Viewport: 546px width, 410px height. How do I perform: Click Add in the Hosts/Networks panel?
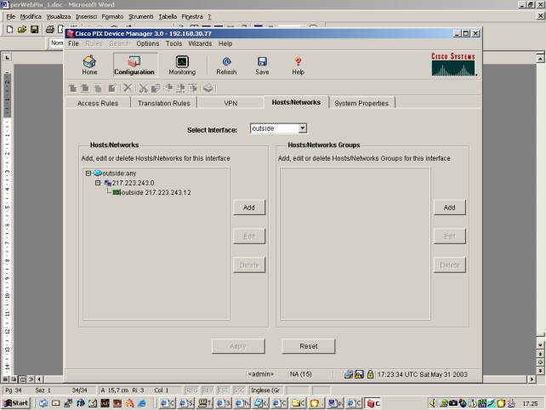(x=249, y=208)
